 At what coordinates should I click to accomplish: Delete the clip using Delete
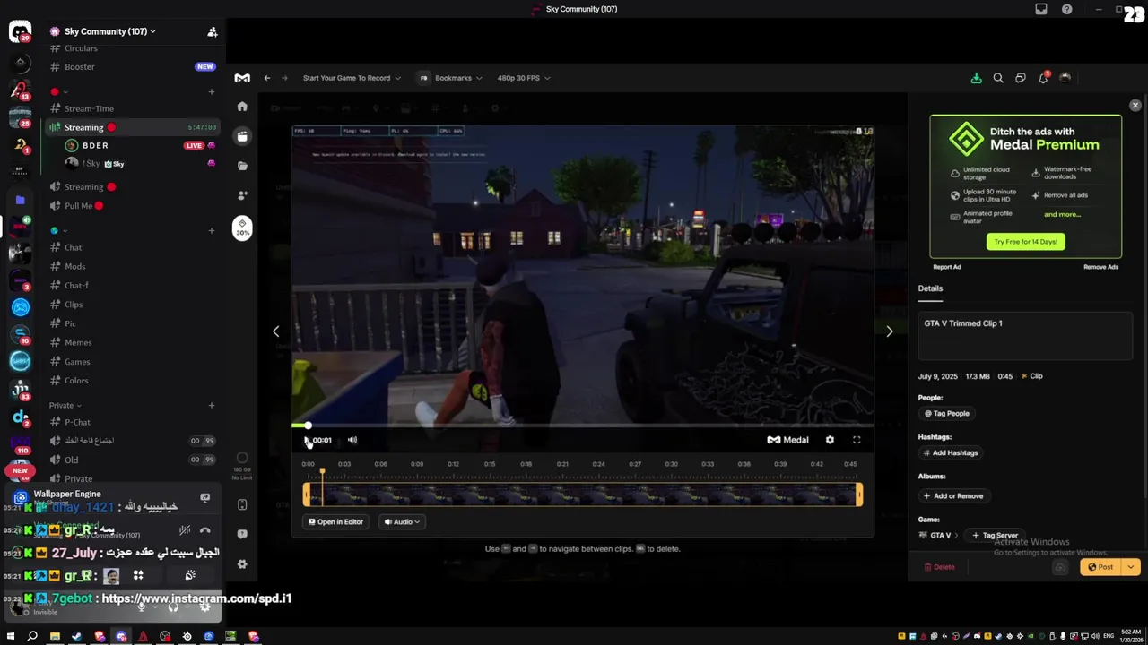pyautogui.click(x=939, y=567)
